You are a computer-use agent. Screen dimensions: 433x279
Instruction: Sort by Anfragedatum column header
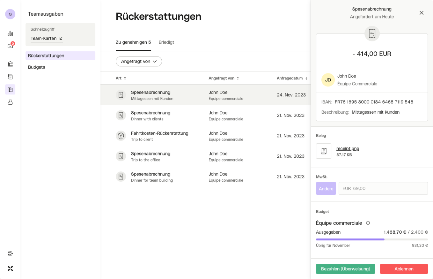pyautogui.click(x=292, y=78)
